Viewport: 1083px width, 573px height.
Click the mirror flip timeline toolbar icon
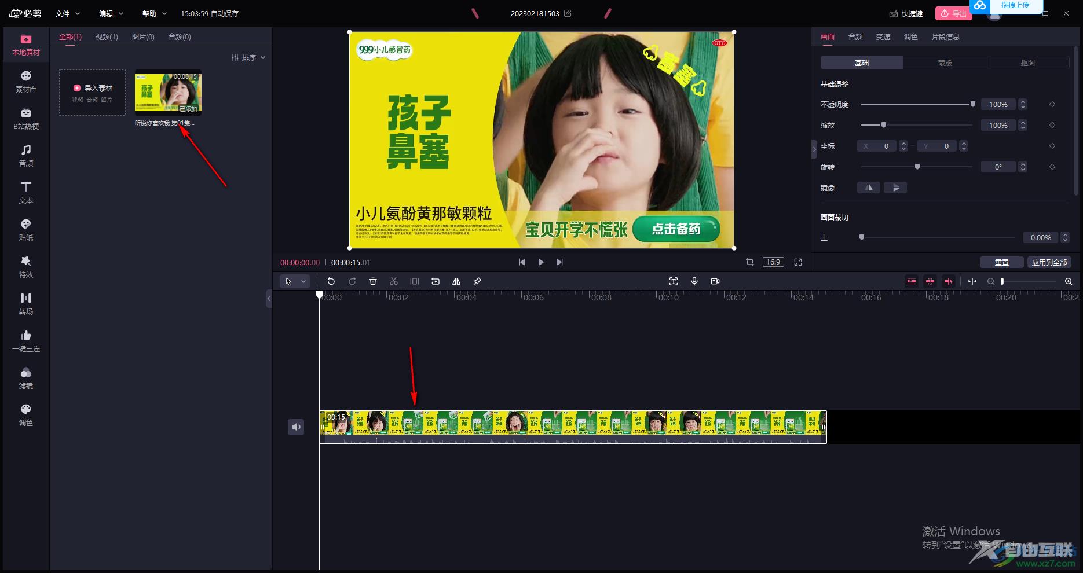[456, 281]
